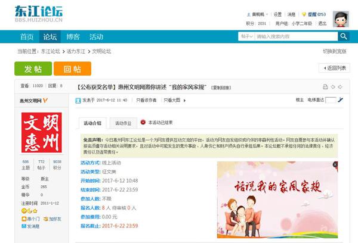Open the user avatar in the header
Image resolution: width=358 pixels, height=243 pixels.
(341, 18)
